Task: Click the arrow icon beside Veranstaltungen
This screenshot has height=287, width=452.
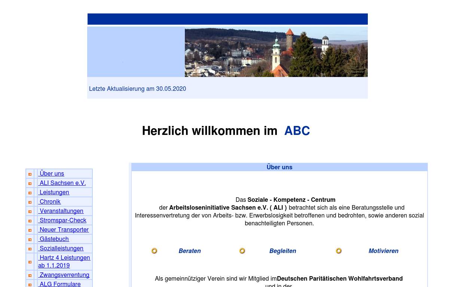Action: click(30, 212)
